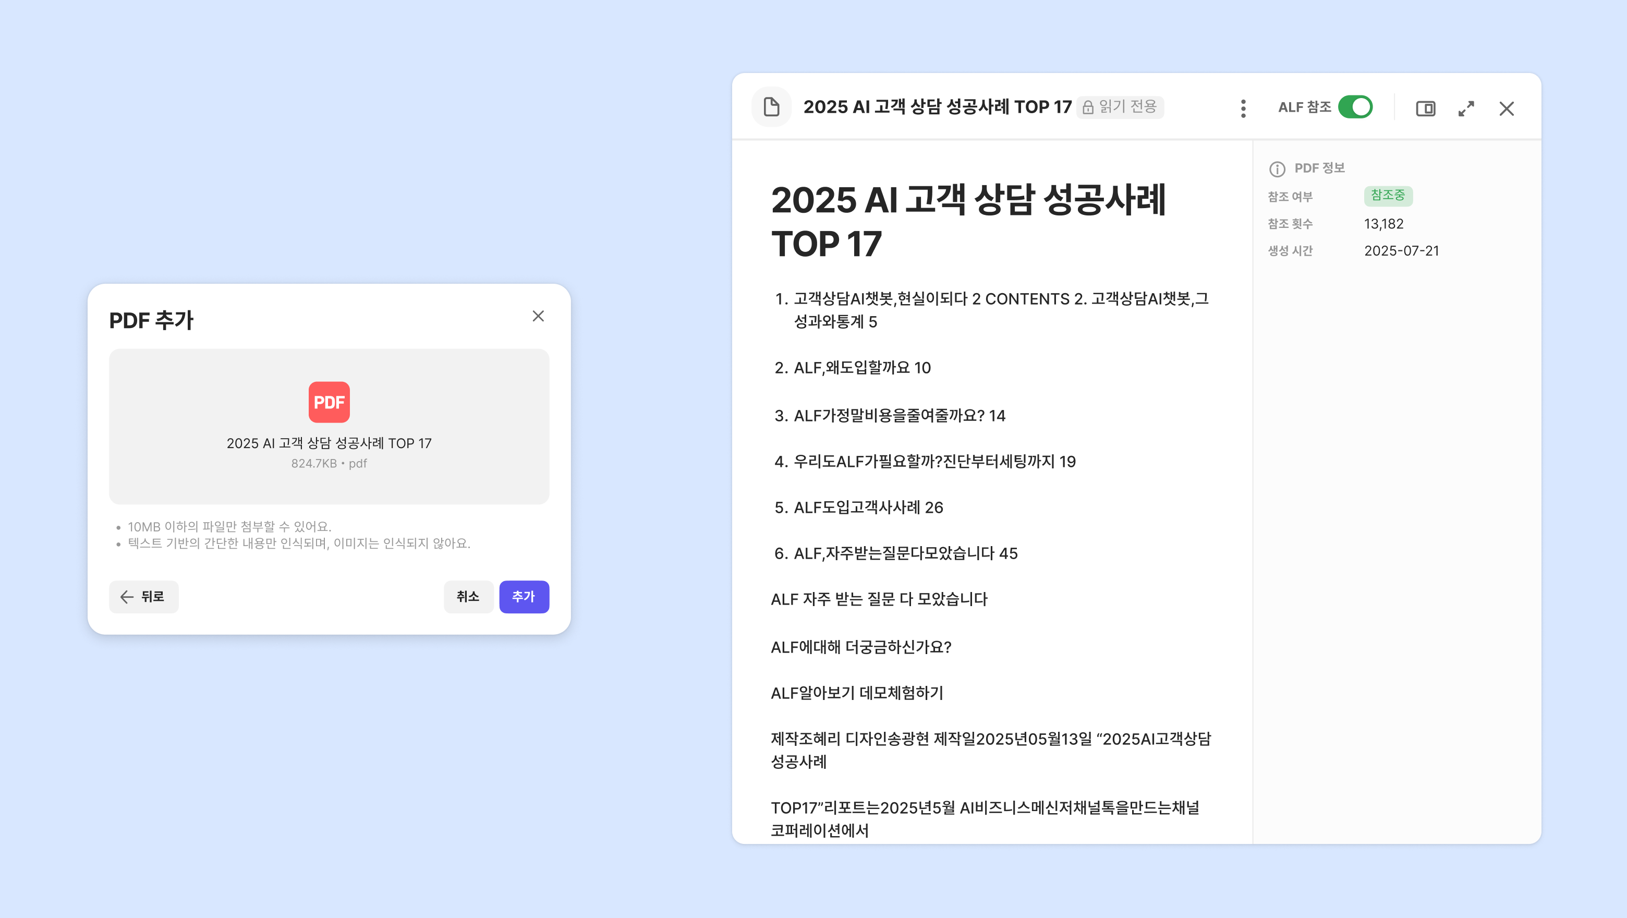This screenshot has height=918, width=1627.
Task: Click the 추가 add button
Action: (524, 596)
